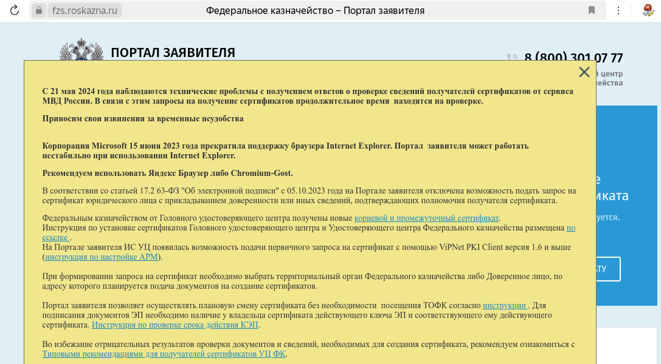
Task: Open Типовыми рекомендациями для получателей сертификатов link
Action: point(164,354)
